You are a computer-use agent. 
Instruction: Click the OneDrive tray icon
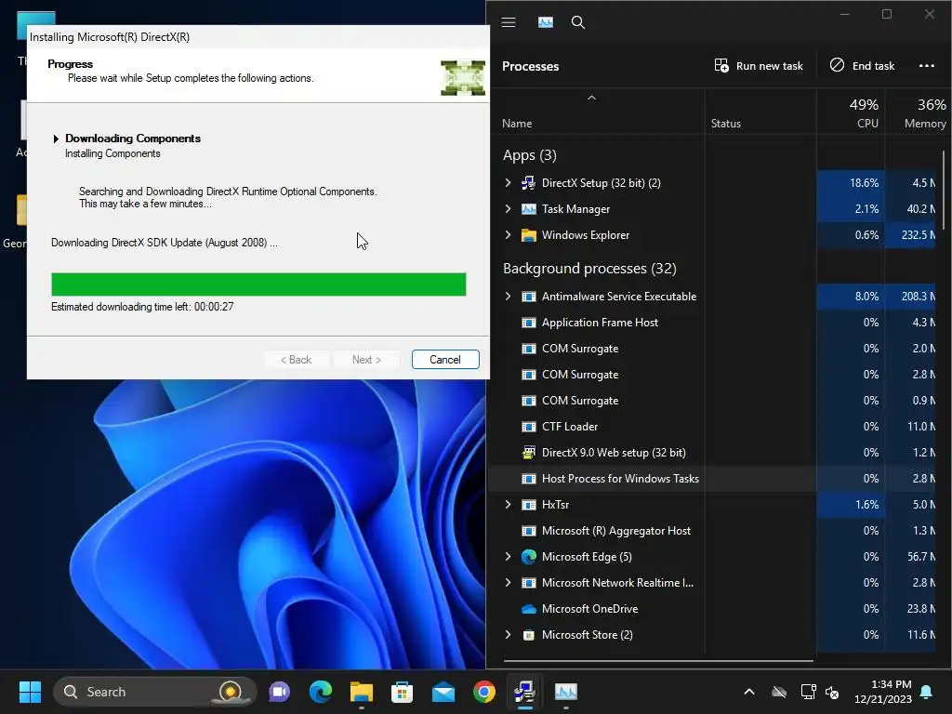click(x=779, y=692)
